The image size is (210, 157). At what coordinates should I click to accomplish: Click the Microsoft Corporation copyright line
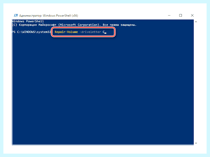[74, 25]
